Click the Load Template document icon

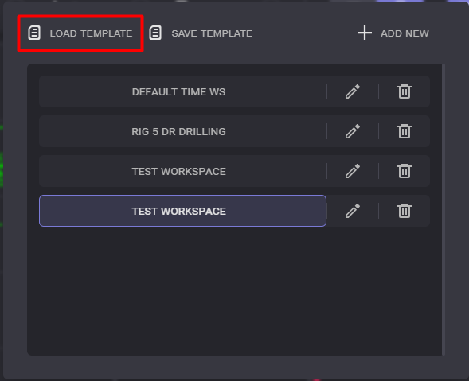click(34, 33)
